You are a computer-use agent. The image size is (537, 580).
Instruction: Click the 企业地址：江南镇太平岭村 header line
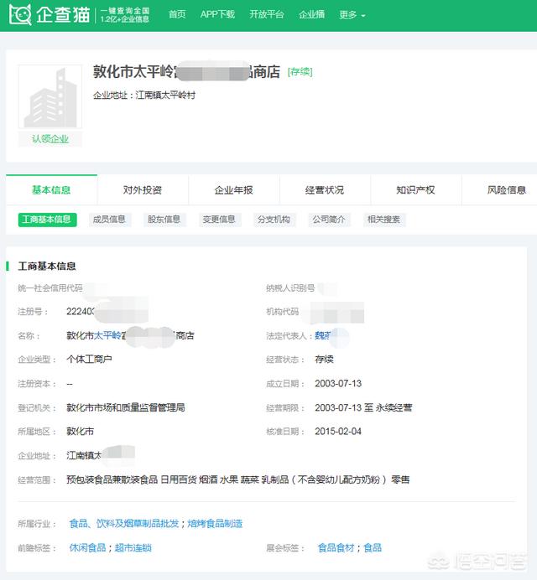click(144, 96)
